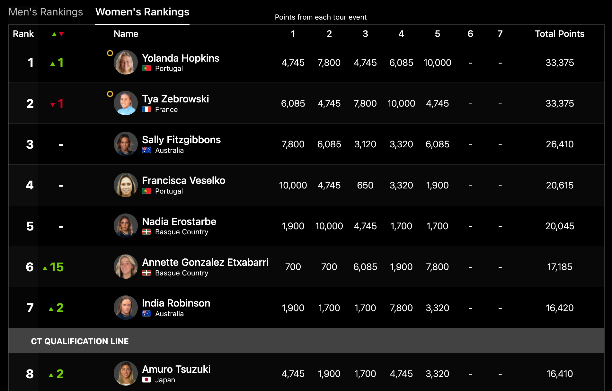This screenshot has width=612, height=391.
Task: Click the yellow ring badge beside Tya Zebrowski
Action: [x=110, y=94]
